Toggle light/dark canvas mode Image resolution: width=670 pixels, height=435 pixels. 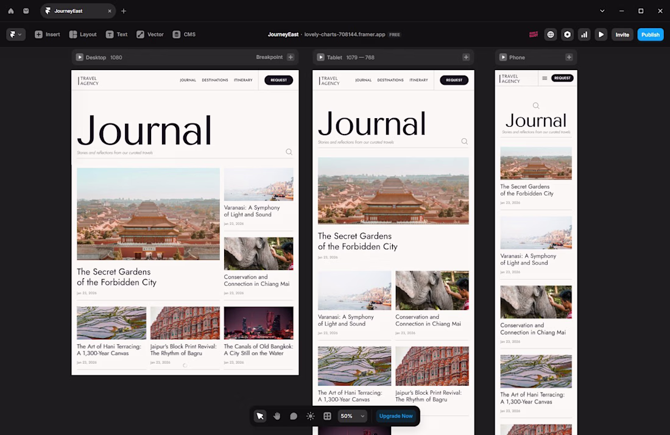click(311, 416)
